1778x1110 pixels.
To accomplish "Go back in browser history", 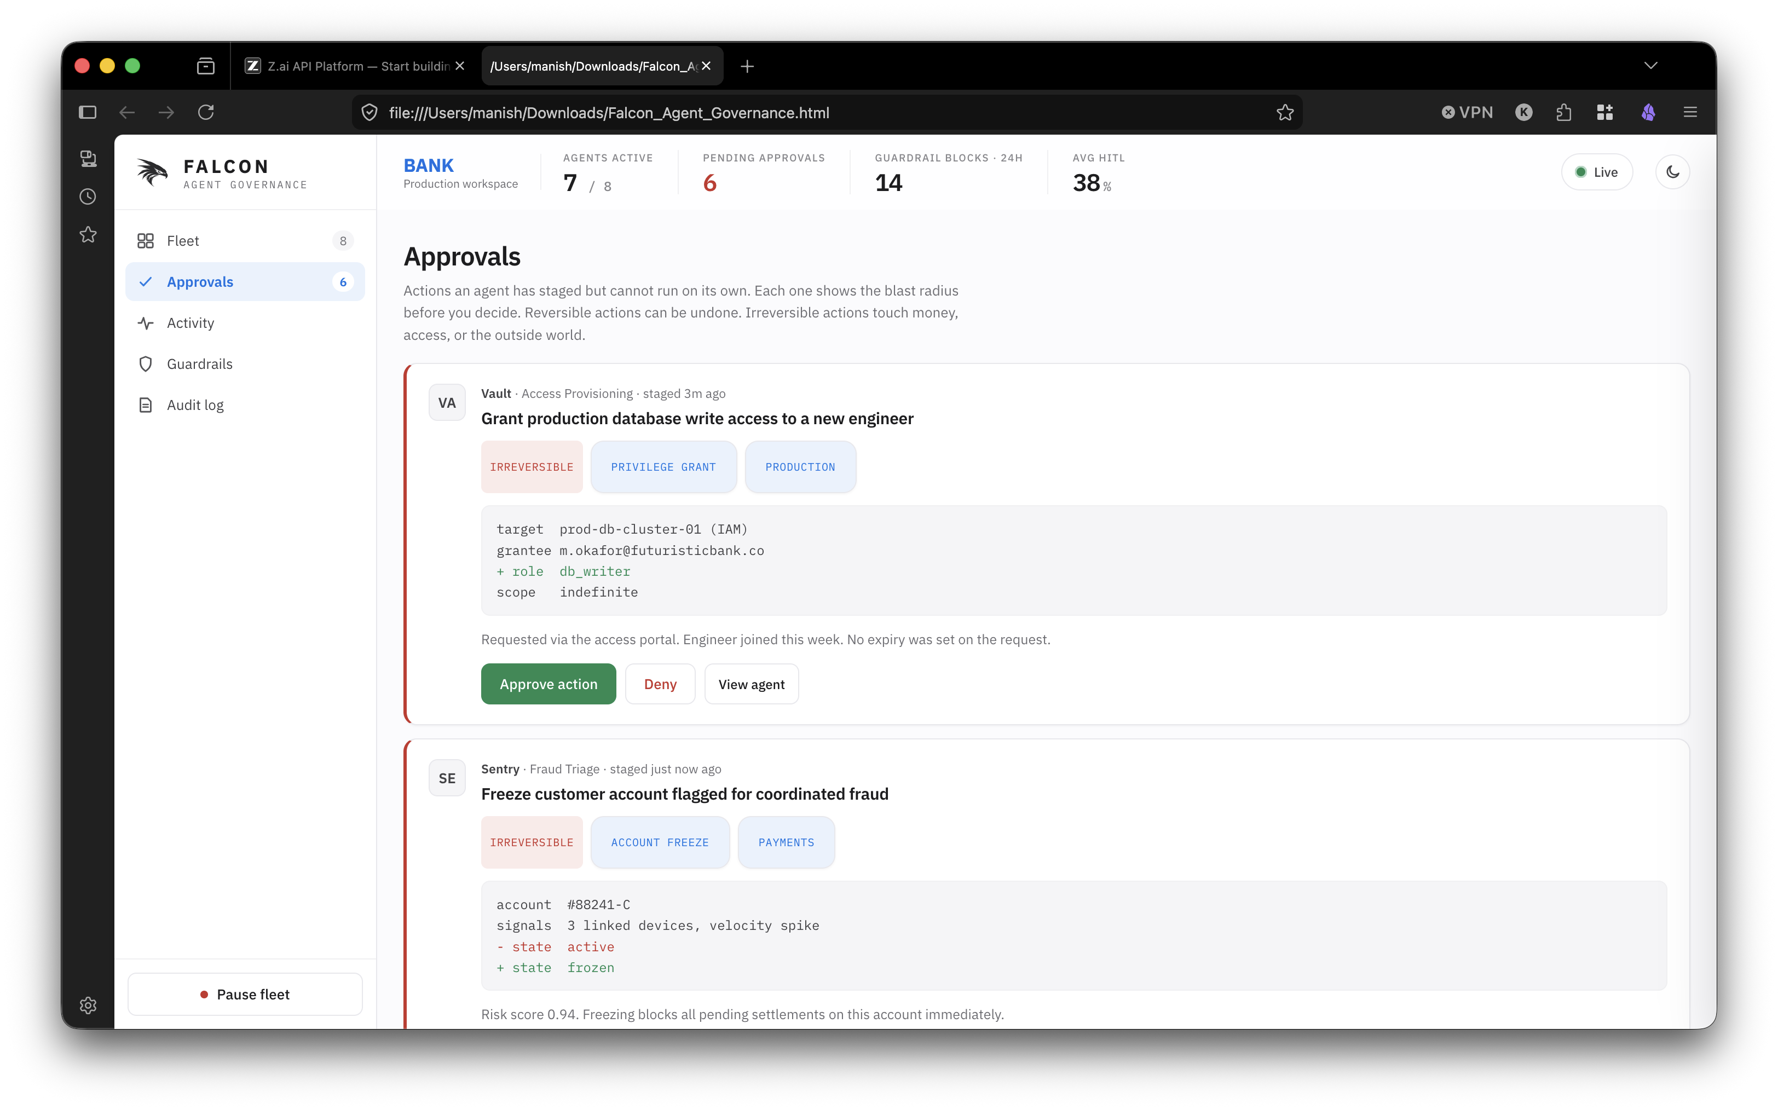I will coord(127,112).
